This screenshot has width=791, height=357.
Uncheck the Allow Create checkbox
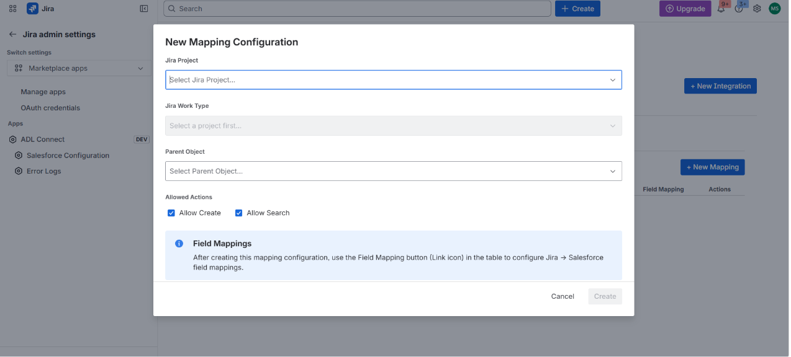[x=171, y=213]
